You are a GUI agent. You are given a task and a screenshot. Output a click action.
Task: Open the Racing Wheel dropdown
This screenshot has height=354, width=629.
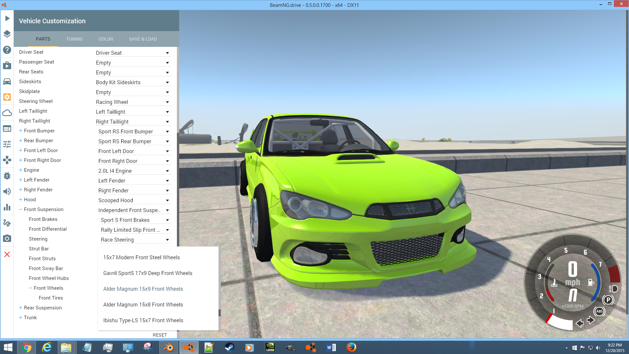pos(133,102)
